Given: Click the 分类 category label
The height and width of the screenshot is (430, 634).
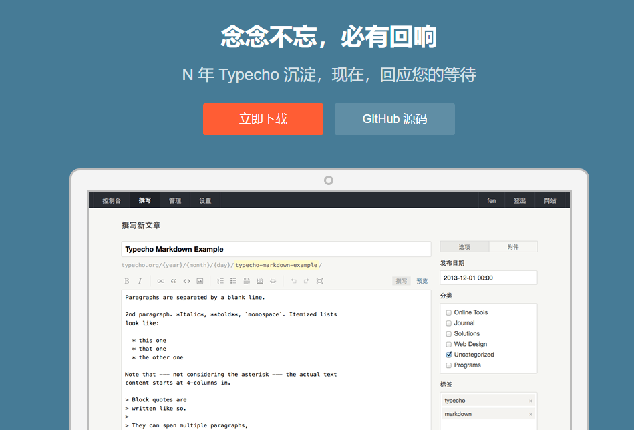Looking at the screenshot, I should (x=446, y=296).
